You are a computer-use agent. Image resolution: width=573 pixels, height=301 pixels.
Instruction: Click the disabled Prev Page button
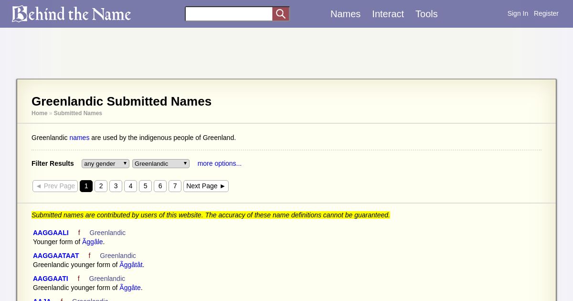click(x=55, y=186)
